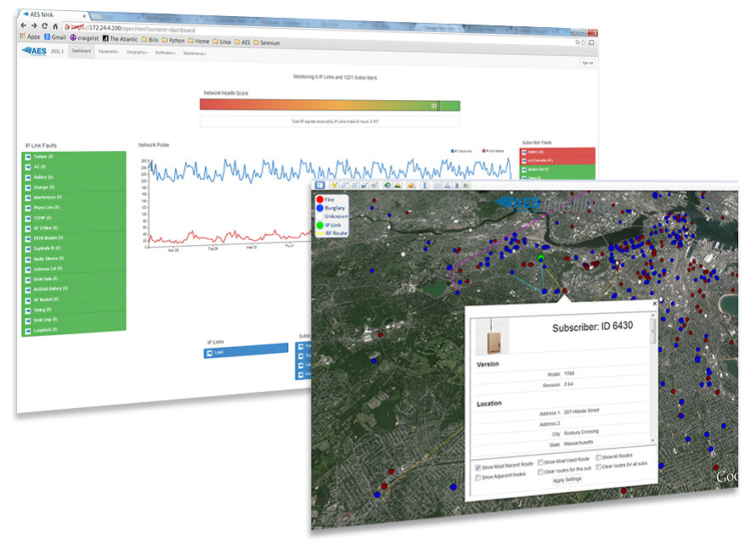Image resolution: width=751 pixels, height=548 pixels.
Task: Click the AES logo in navbar
Action: [x=37, y=50]
